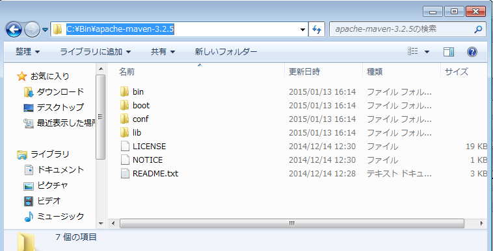This screenshot has height=251, width=493.
Task: Open Help with the question mark
Action: (472, 52)
